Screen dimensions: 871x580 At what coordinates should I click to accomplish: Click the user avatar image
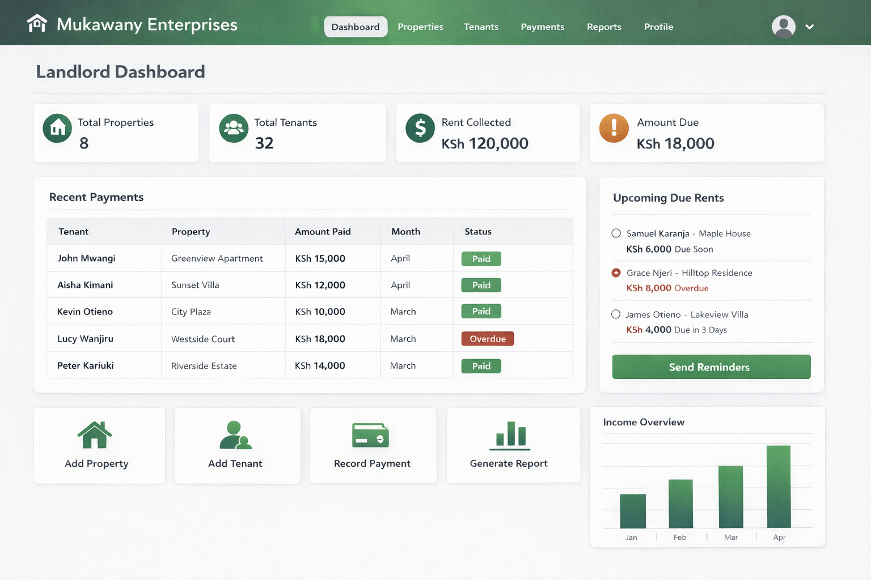[x=783, y=26]
